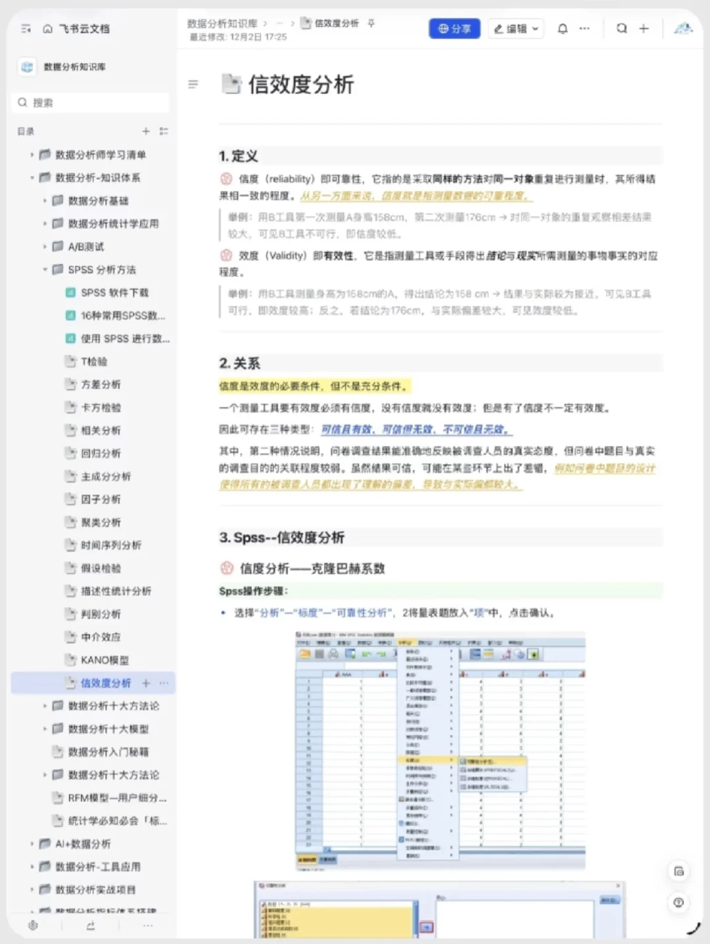
Task: Expand the 数据分析-工具应用 folder
Action: (x=32, y=867)
